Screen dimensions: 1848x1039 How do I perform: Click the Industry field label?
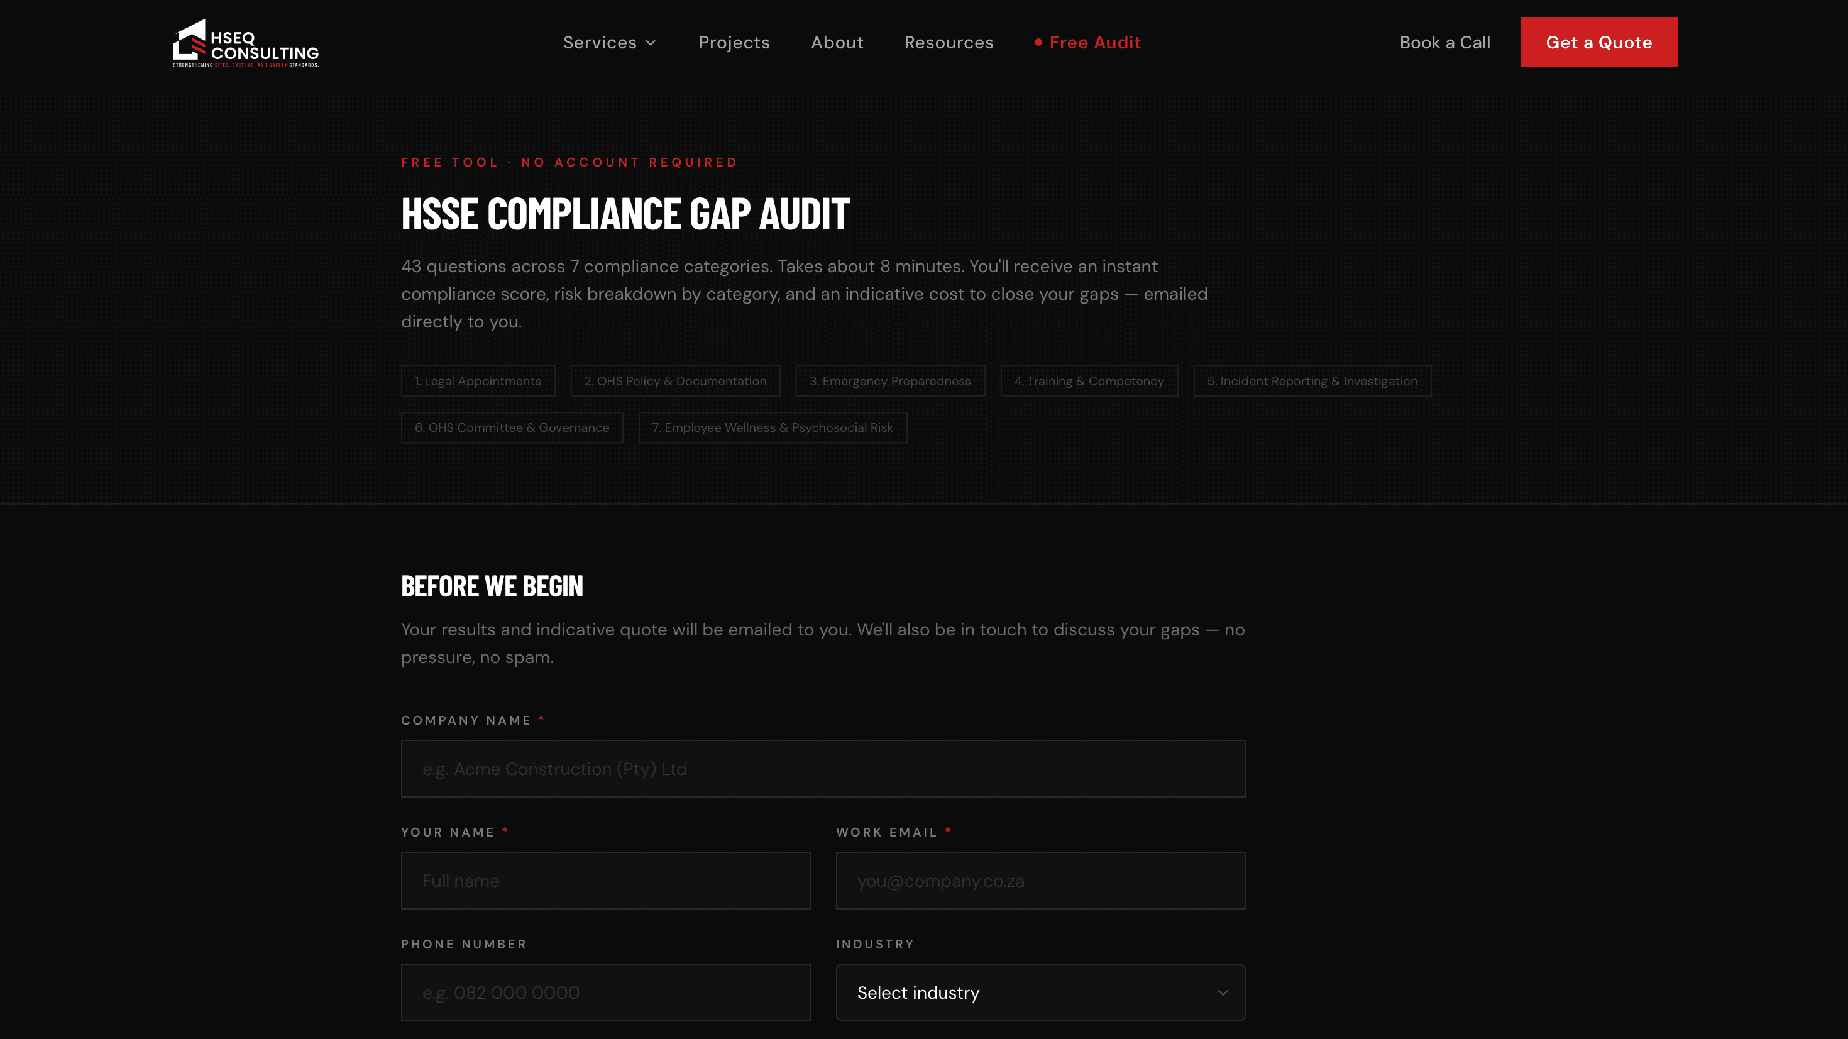pyautogui.click(x=875, y=944)
